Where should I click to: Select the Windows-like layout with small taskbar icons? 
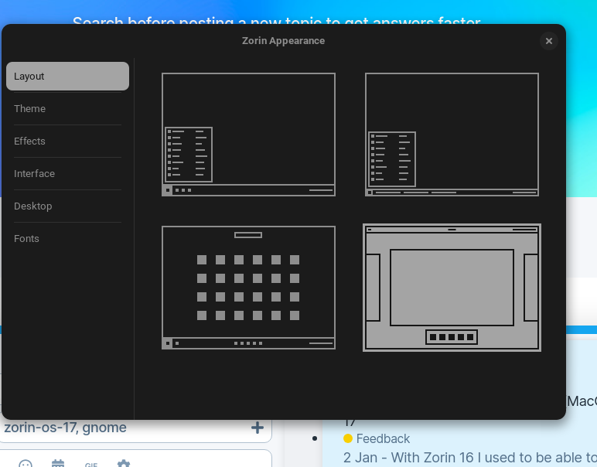pyautogui.click(x=248, y=135)
